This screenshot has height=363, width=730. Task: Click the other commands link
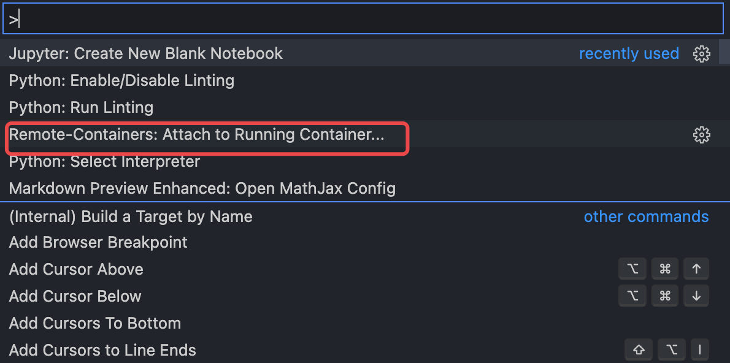pos(646,216)
